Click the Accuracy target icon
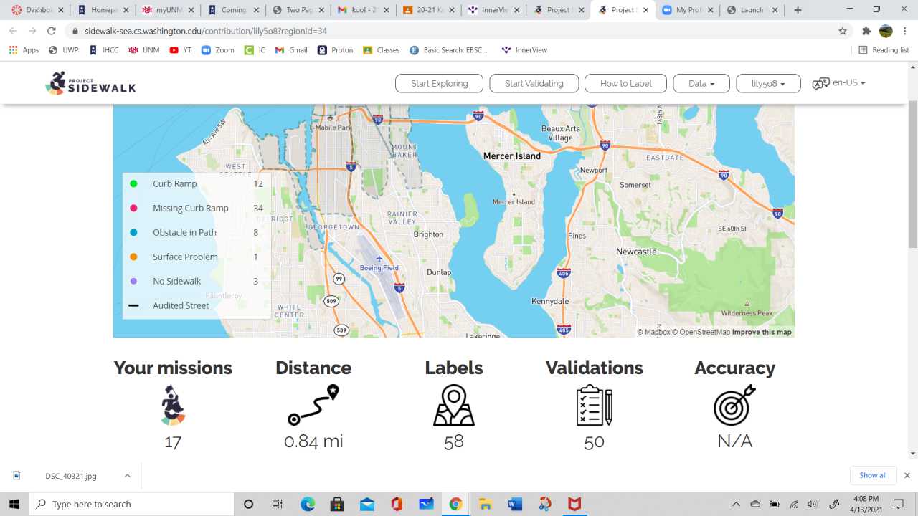The height and width of the screenshot is (516, 918). click(735, 405)
